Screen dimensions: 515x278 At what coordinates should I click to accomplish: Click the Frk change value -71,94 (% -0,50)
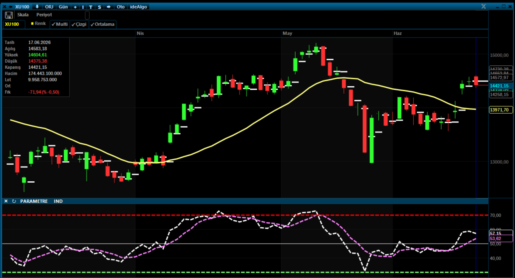pyautogui.click(x=44, y=92)
